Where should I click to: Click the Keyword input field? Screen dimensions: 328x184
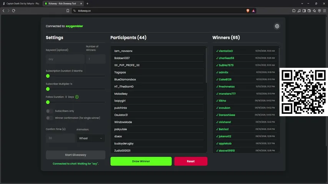[x=65, y=59]
